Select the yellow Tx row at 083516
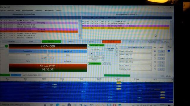 tap(126, 28)
